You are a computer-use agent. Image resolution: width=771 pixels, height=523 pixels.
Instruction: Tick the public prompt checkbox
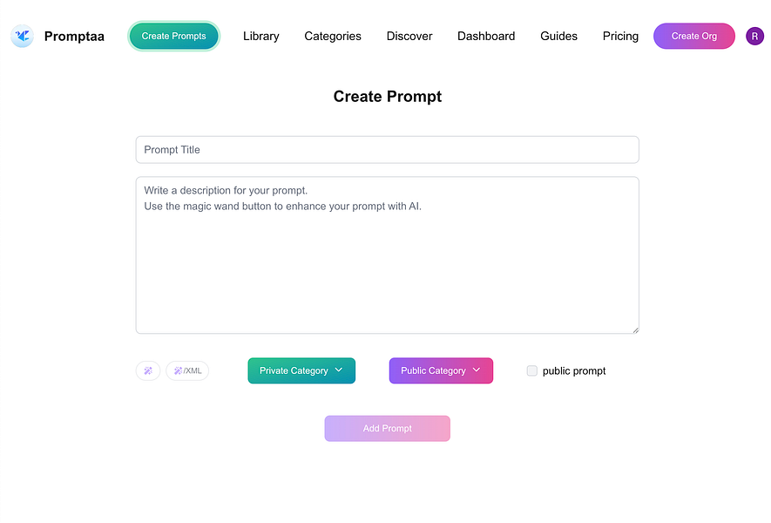[532, 370]
